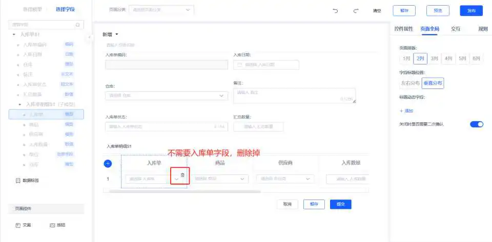492x242 pixels.
Task: Open the 页面分类 dropdown
Action: 161,10
